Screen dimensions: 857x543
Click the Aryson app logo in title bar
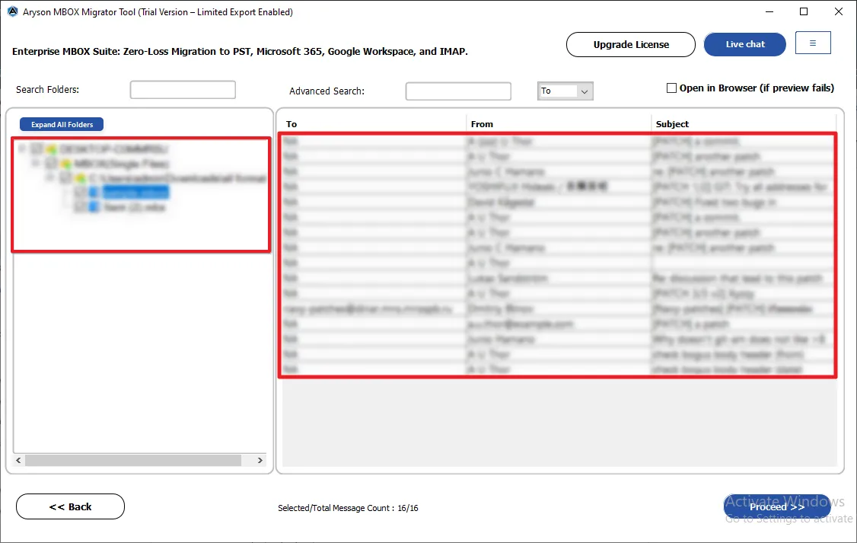tap(13, 11)
